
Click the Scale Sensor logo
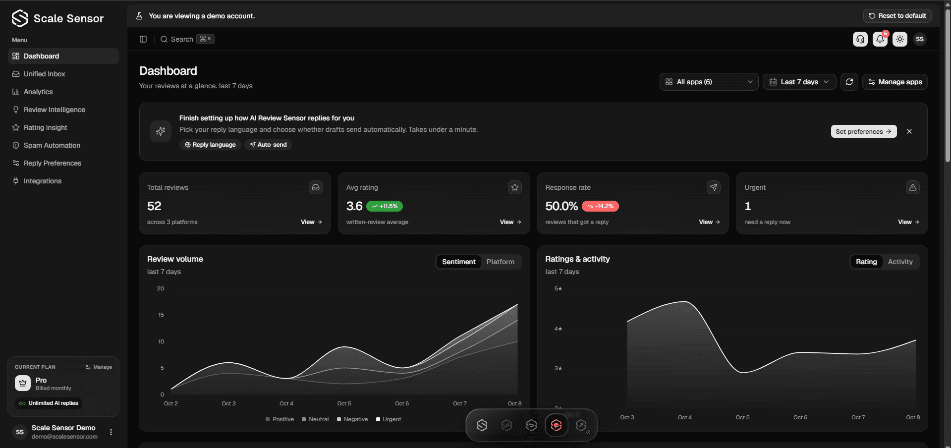coord(57,18)
